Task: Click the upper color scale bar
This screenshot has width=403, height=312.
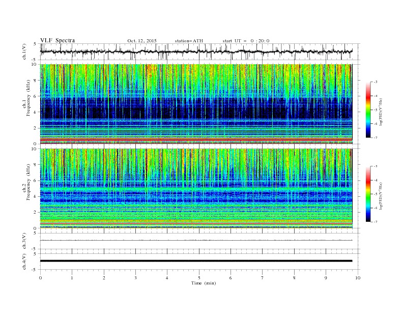Action: pyautogui.click(x=368, y=110)
